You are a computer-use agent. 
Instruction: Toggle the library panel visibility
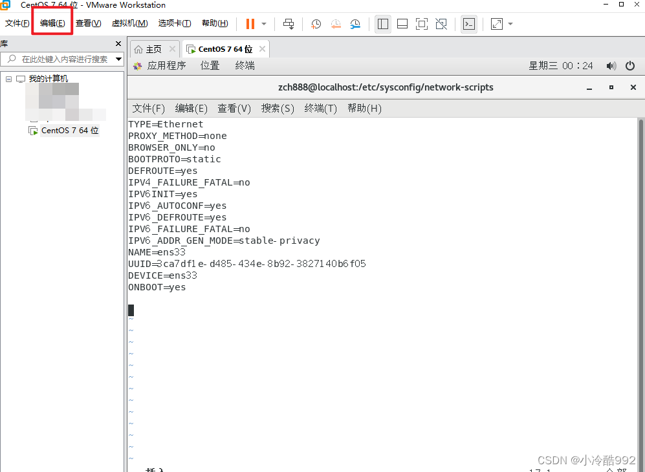pyautogui.click(x=382, y=23)
